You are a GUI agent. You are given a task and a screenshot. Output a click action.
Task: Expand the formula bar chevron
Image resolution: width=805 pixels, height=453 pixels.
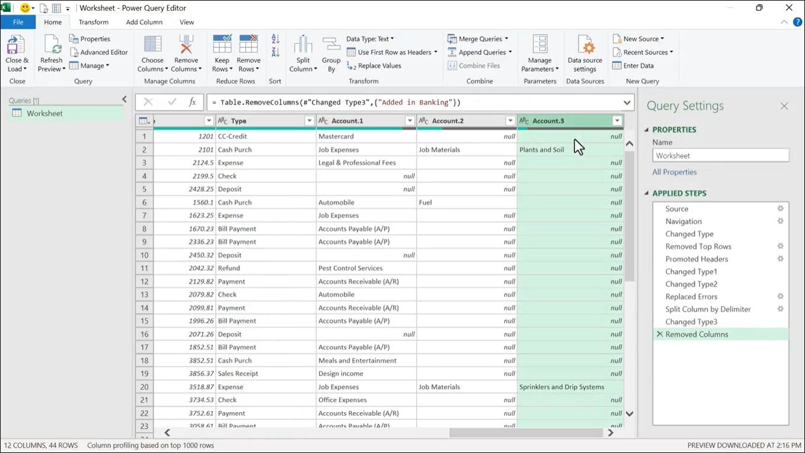point(627,102)
